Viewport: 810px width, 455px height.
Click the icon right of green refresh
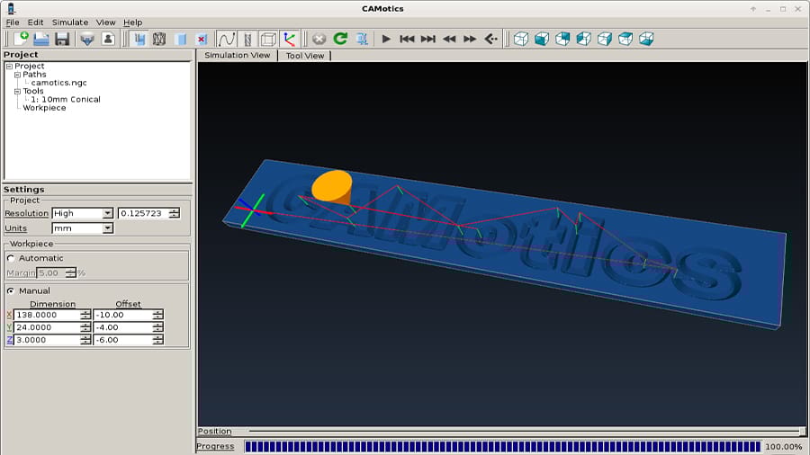[362, 39]
